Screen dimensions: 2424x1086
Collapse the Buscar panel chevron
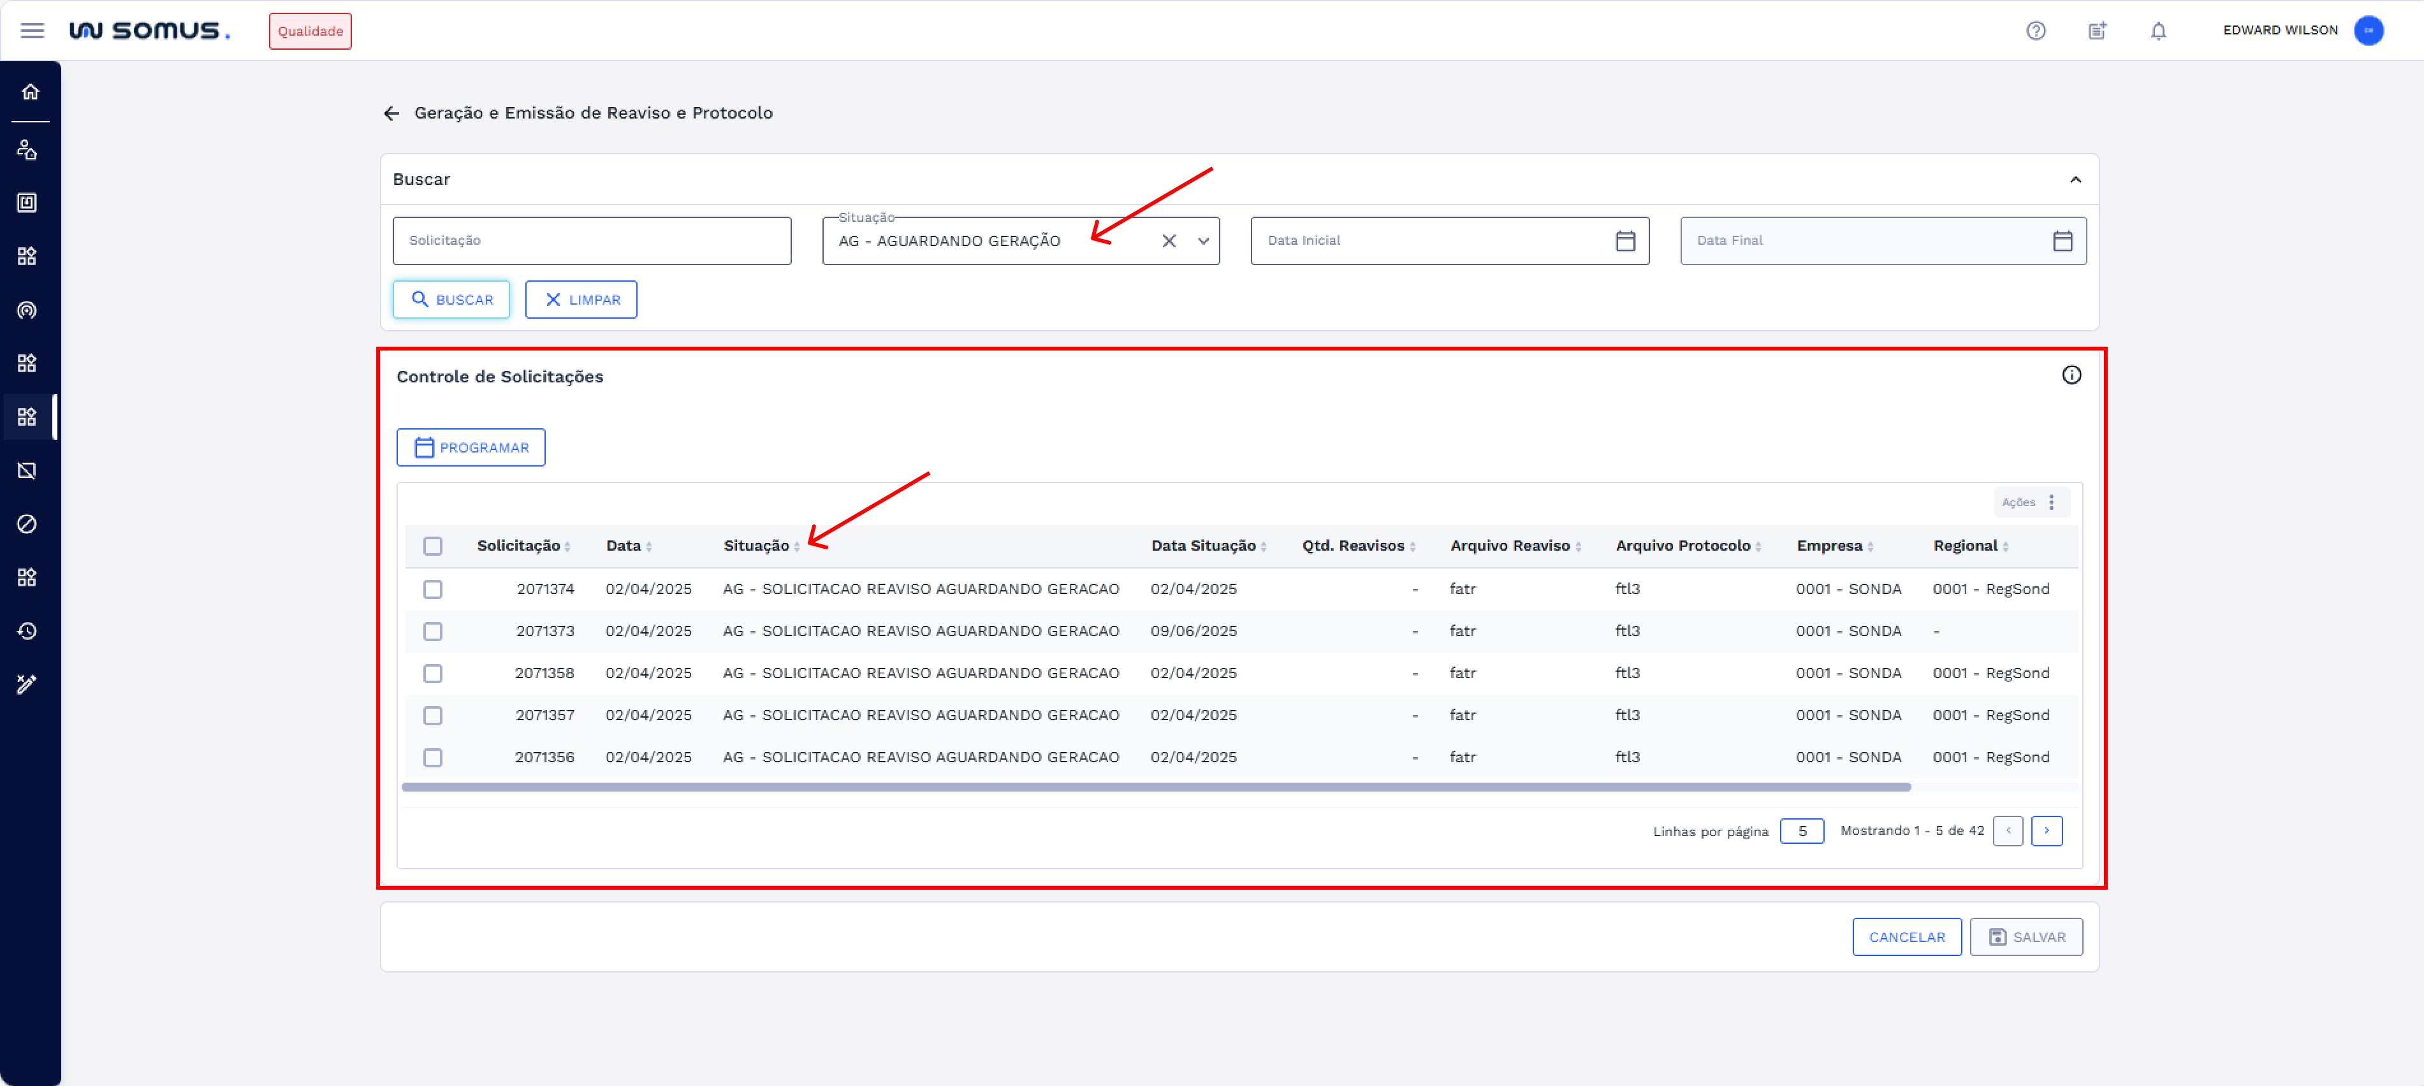click(x=2075, y=180)
